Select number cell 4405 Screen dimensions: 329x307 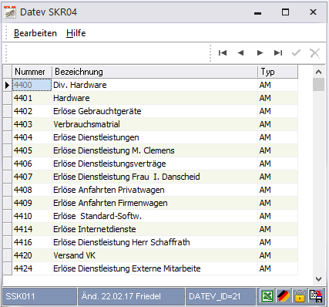pyautogui.click(x=32, y=150)
